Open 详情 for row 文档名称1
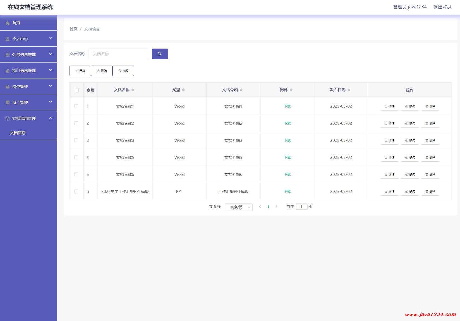 [x=389, y=106]
